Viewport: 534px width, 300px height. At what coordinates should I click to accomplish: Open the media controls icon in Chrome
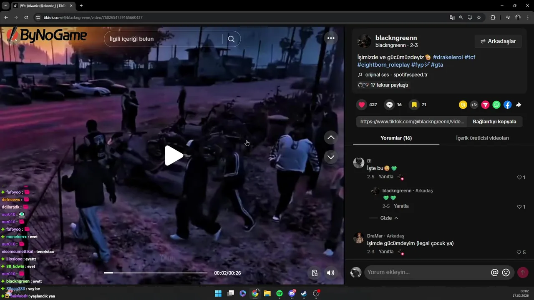pyautogui.click(x=508, y=17)
